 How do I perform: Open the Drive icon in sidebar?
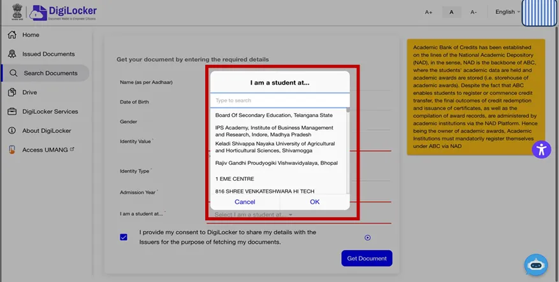[11, 92]
